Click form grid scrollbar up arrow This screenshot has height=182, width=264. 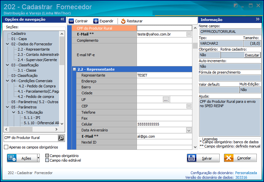point(195,28)
